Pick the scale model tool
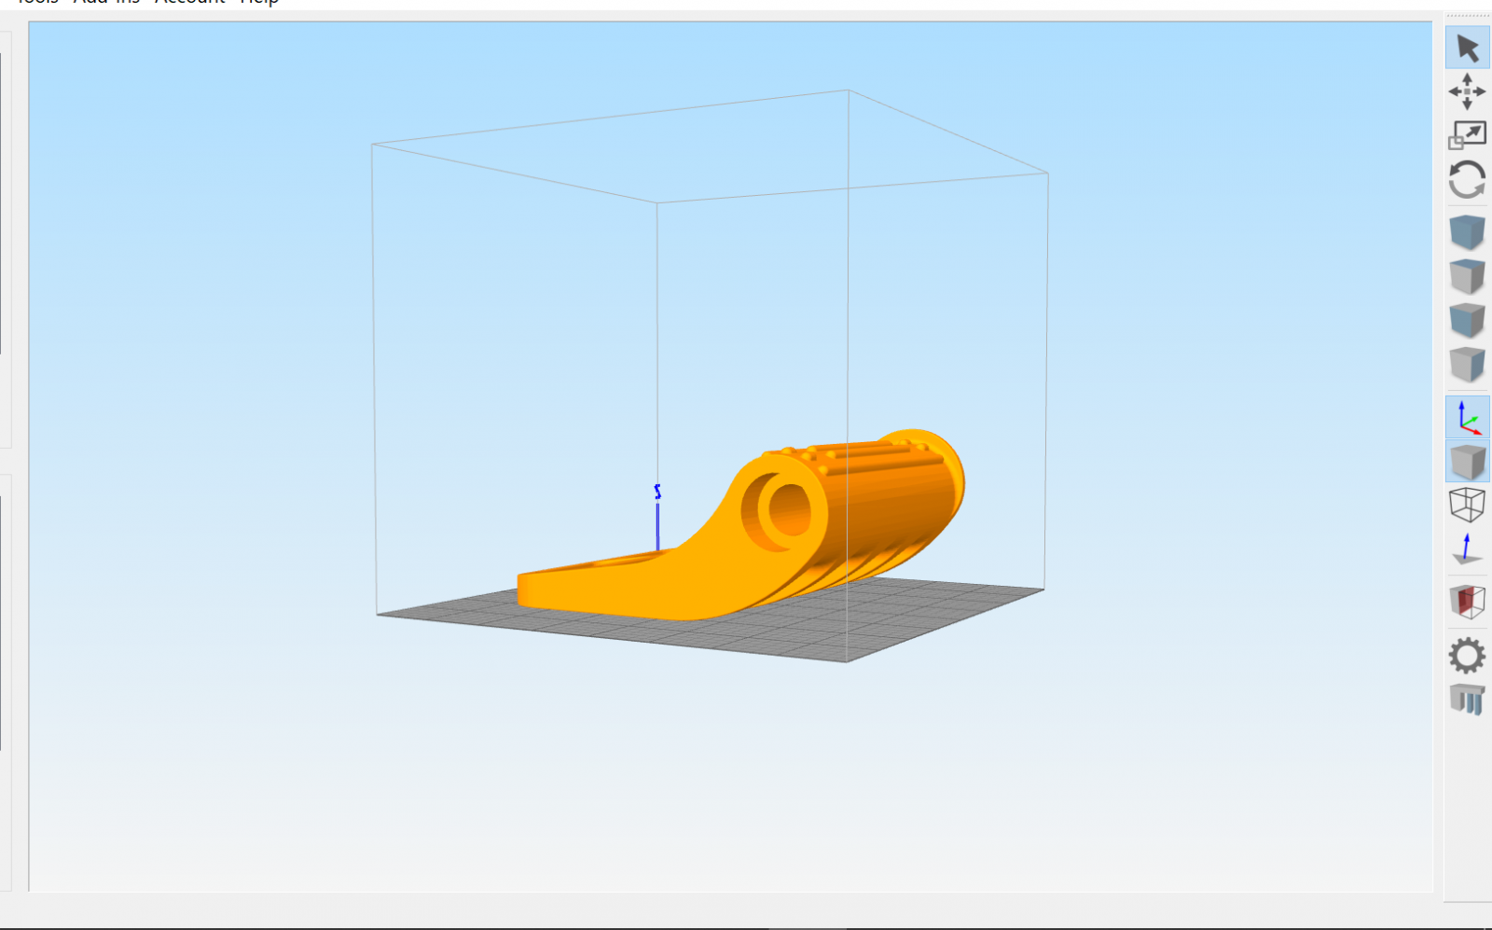The height and width of the screenshot is (930, 1492). click(1467, 135)
